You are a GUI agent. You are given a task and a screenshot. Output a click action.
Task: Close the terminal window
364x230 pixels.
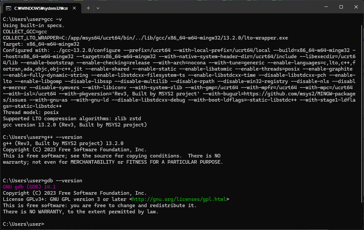coord(356,7)
